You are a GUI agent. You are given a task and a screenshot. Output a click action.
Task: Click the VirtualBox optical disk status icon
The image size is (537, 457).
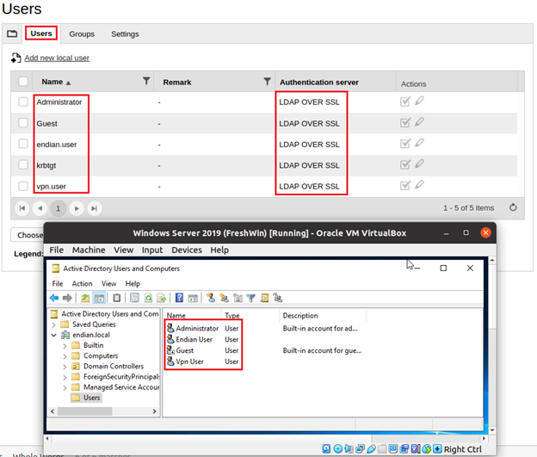337,448
